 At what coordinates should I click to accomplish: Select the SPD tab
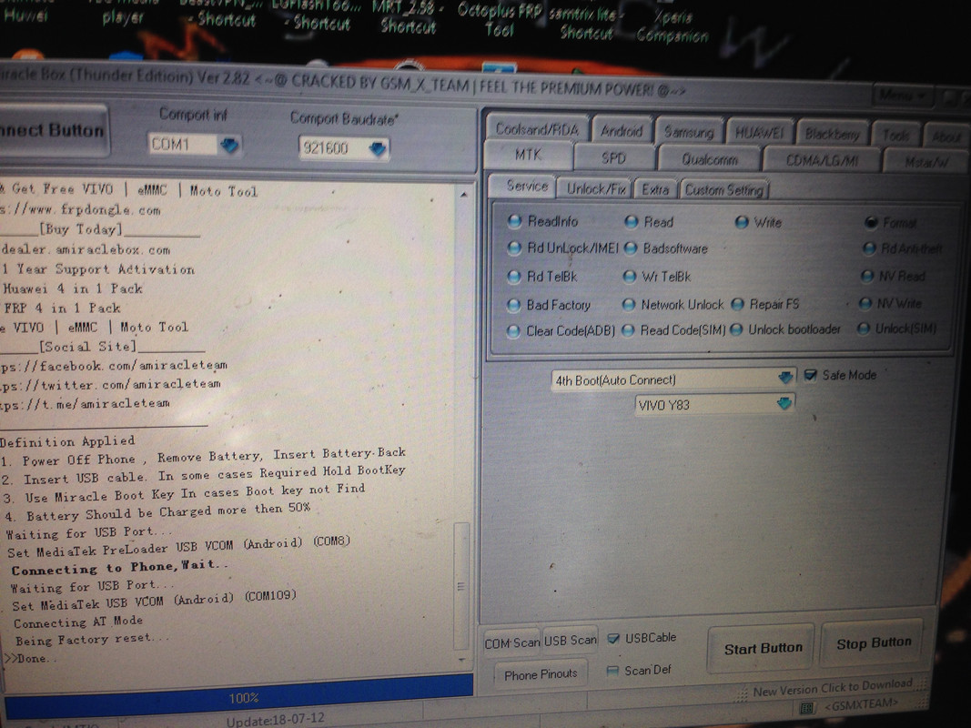click(x=613, y=157)
